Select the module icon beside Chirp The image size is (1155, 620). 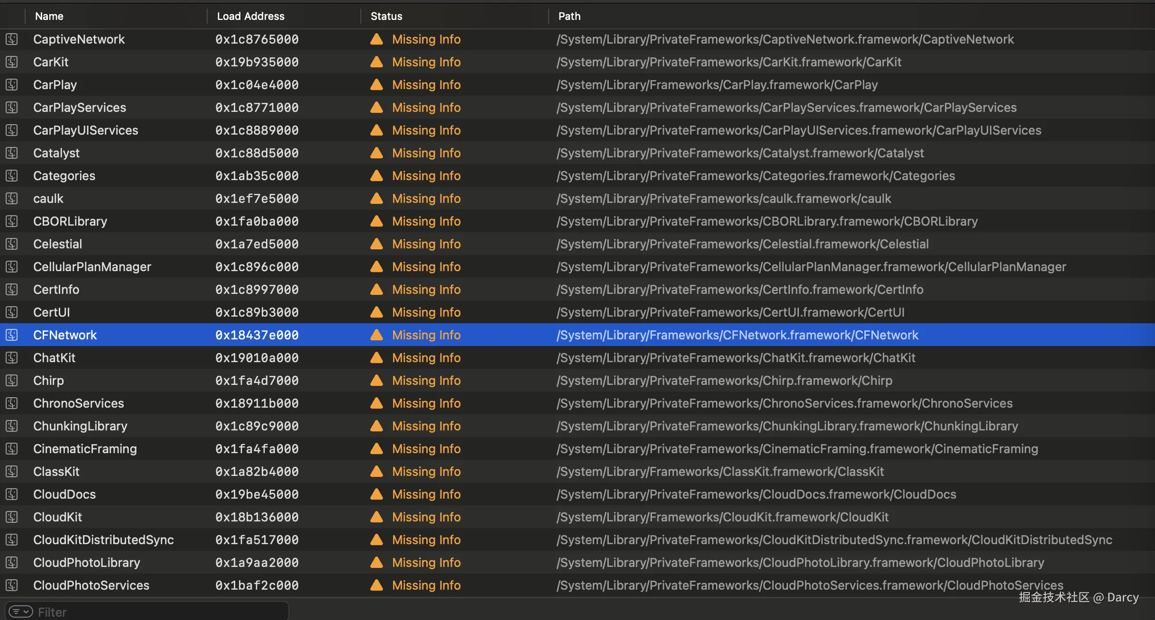pyautogui.click(x=12, y=380)
